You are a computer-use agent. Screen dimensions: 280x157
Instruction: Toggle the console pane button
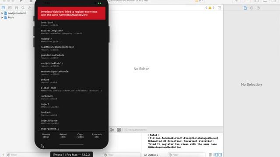click(220, 155)
